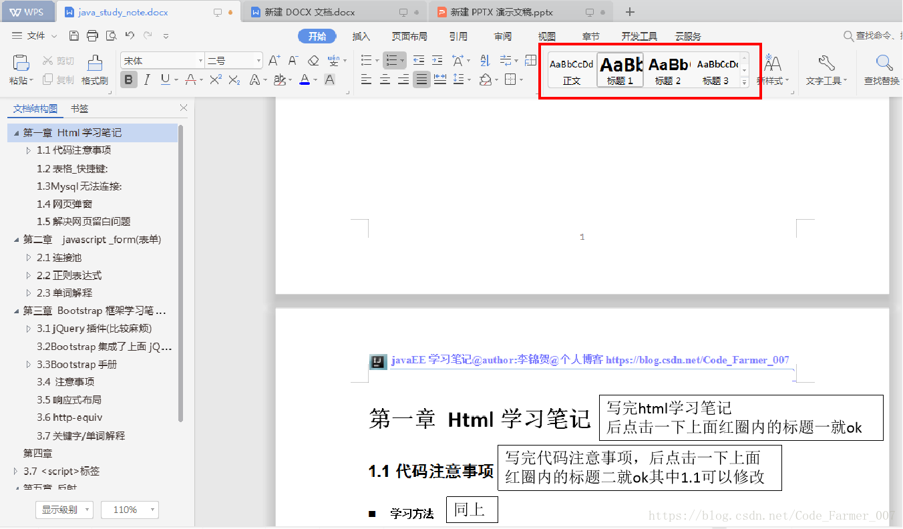Toggle Strikethrough formatting

tap(190, 80)
